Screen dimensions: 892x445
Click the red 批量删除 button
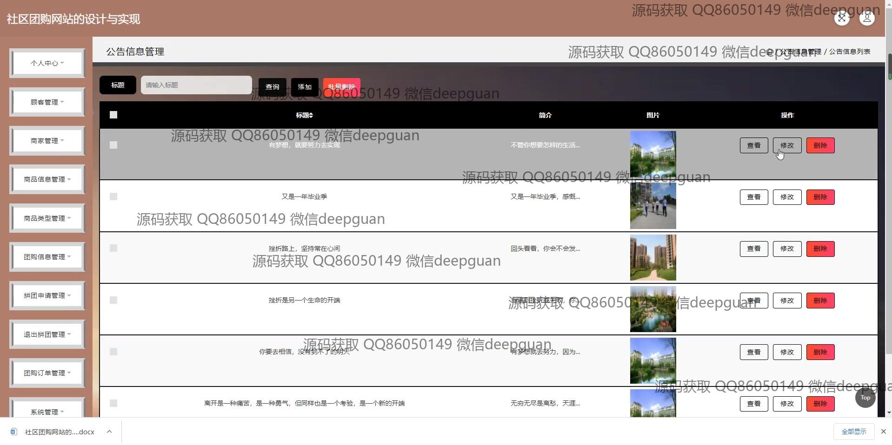coord(341,87)
